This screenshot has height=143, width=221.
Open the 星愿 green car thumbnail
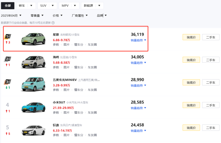33,39
